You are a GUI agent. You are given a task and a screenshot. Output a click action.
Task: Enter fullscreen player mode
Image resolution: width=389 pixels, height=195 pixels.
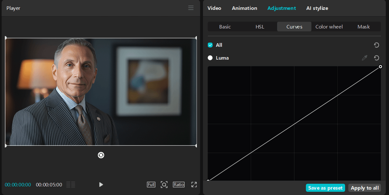[x=194, y=185]
